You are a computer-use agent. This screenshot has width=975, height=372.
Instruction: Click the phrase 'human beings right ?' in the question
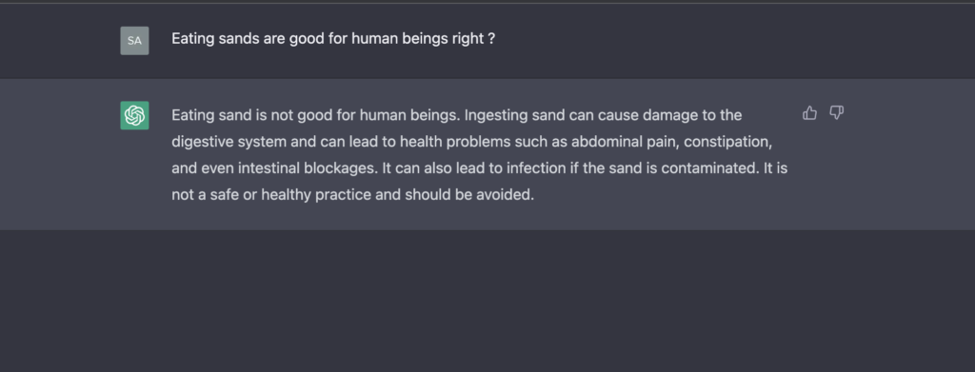(424, 38)
